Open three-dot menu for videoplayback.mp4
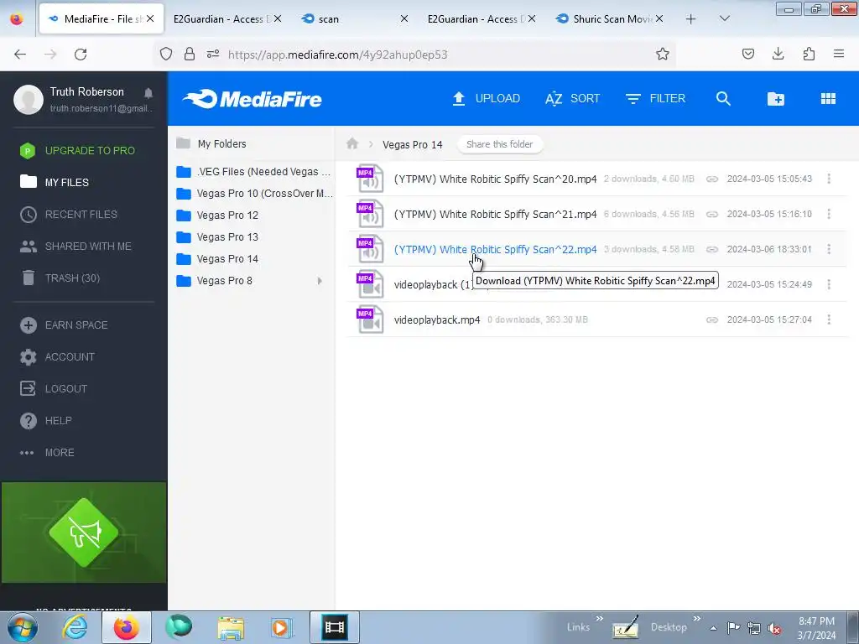The height and width of the screenshot is (644, 859). [x=829, y=319]
